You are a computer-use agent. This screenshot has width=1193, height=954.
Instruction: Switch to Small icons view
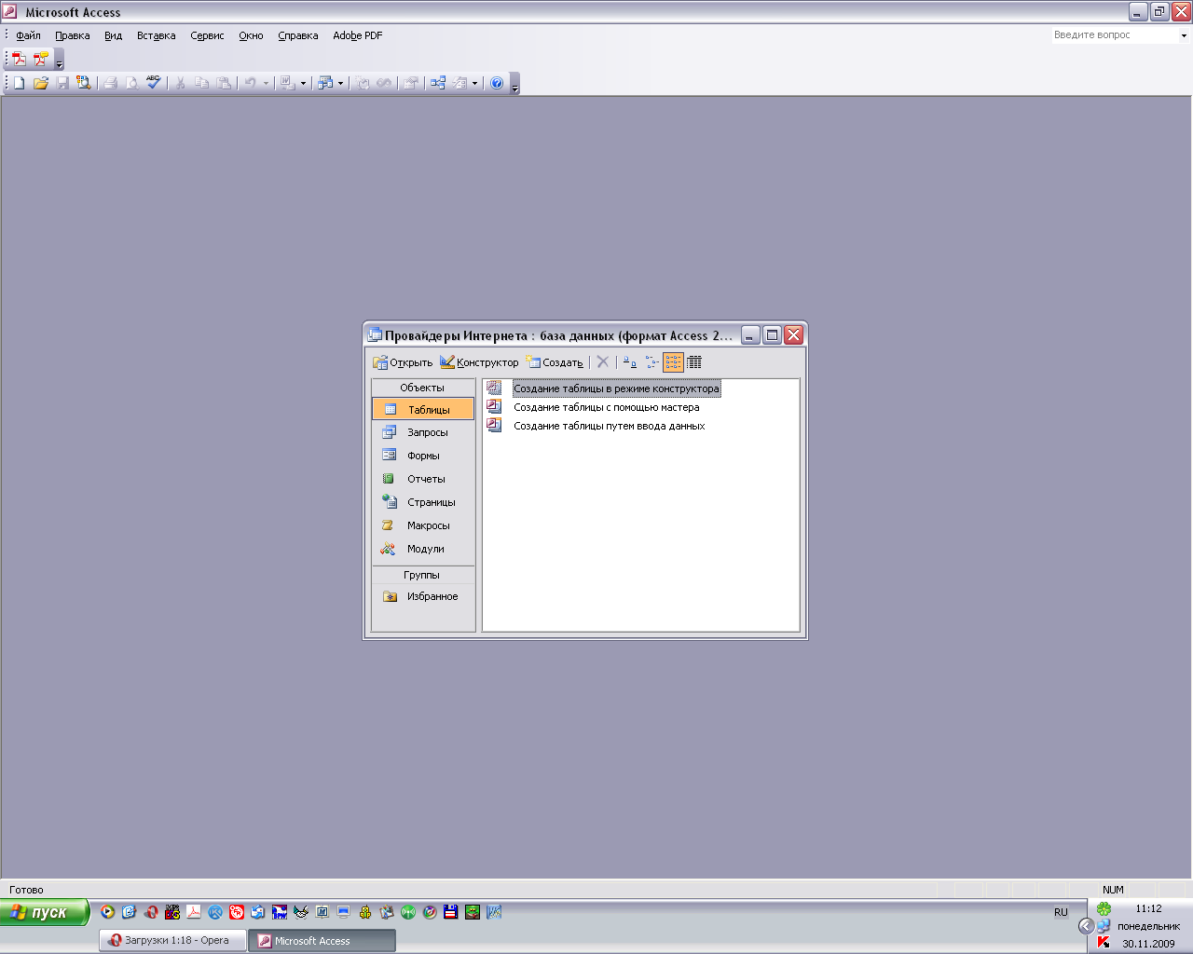click(651, 362)
